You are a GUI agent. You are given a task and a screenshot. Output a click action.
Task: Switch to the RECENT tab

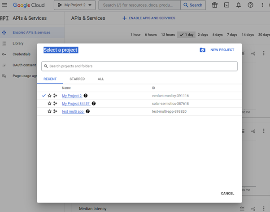(x=50, y=79)
